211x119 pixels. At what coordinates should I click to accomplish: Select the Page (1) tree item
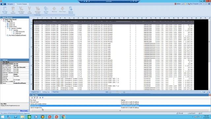click(x=10, y=21)
